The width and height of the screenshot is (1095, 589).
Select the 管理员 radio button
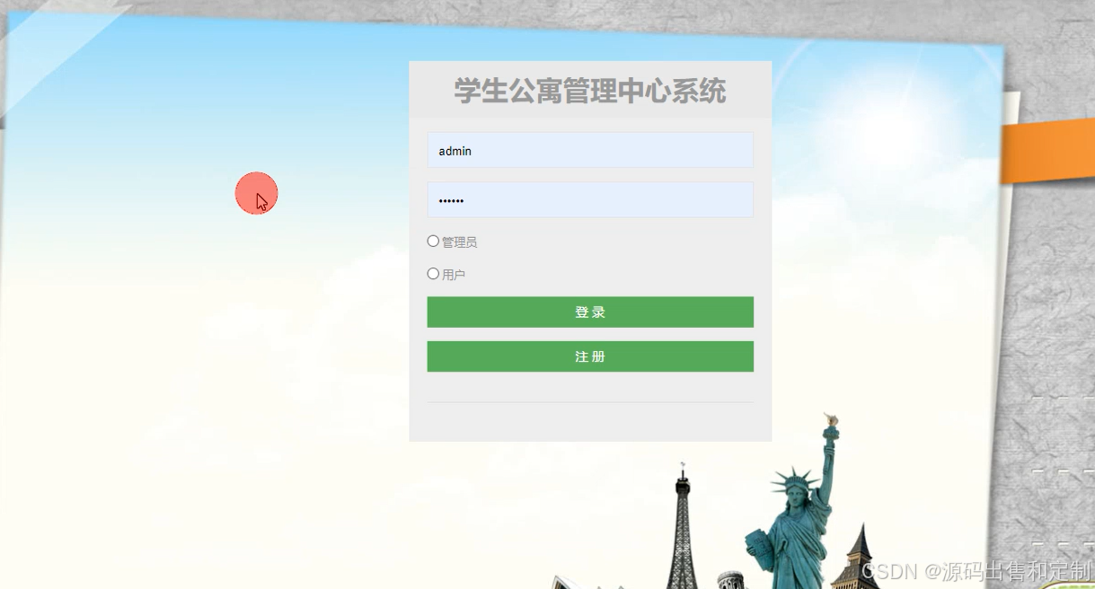point(433,242)
